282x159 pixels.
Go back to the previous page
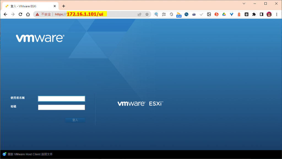tap(6, 14)
